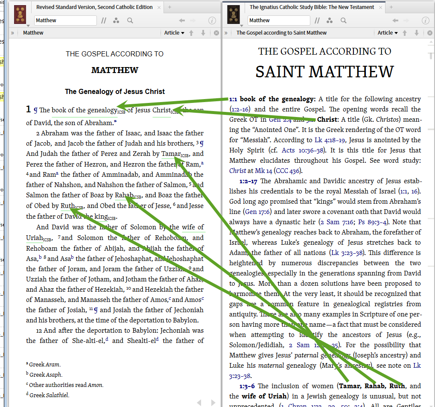Open the Article dropdown in the RSV panel
Viewport: 435px width, 407px height.
174,33
